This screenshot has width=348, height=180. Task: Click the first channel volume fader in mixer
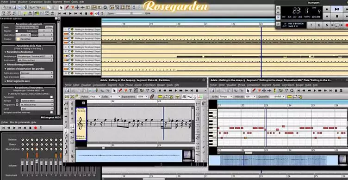22,163
